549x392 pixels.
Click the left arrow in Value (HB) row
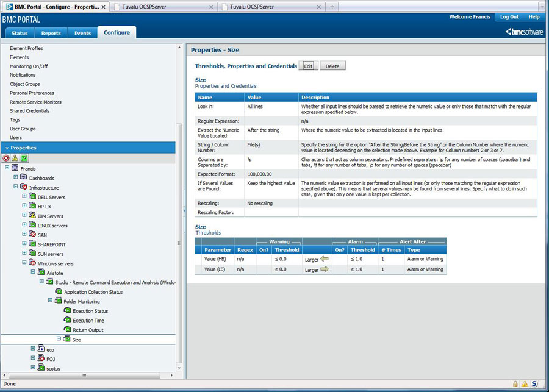click(324, 259)
